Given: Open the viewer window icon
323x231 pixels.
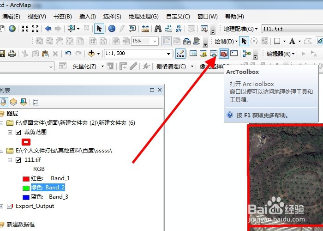Looking at the screenshot, I should (x=204, y=29).
